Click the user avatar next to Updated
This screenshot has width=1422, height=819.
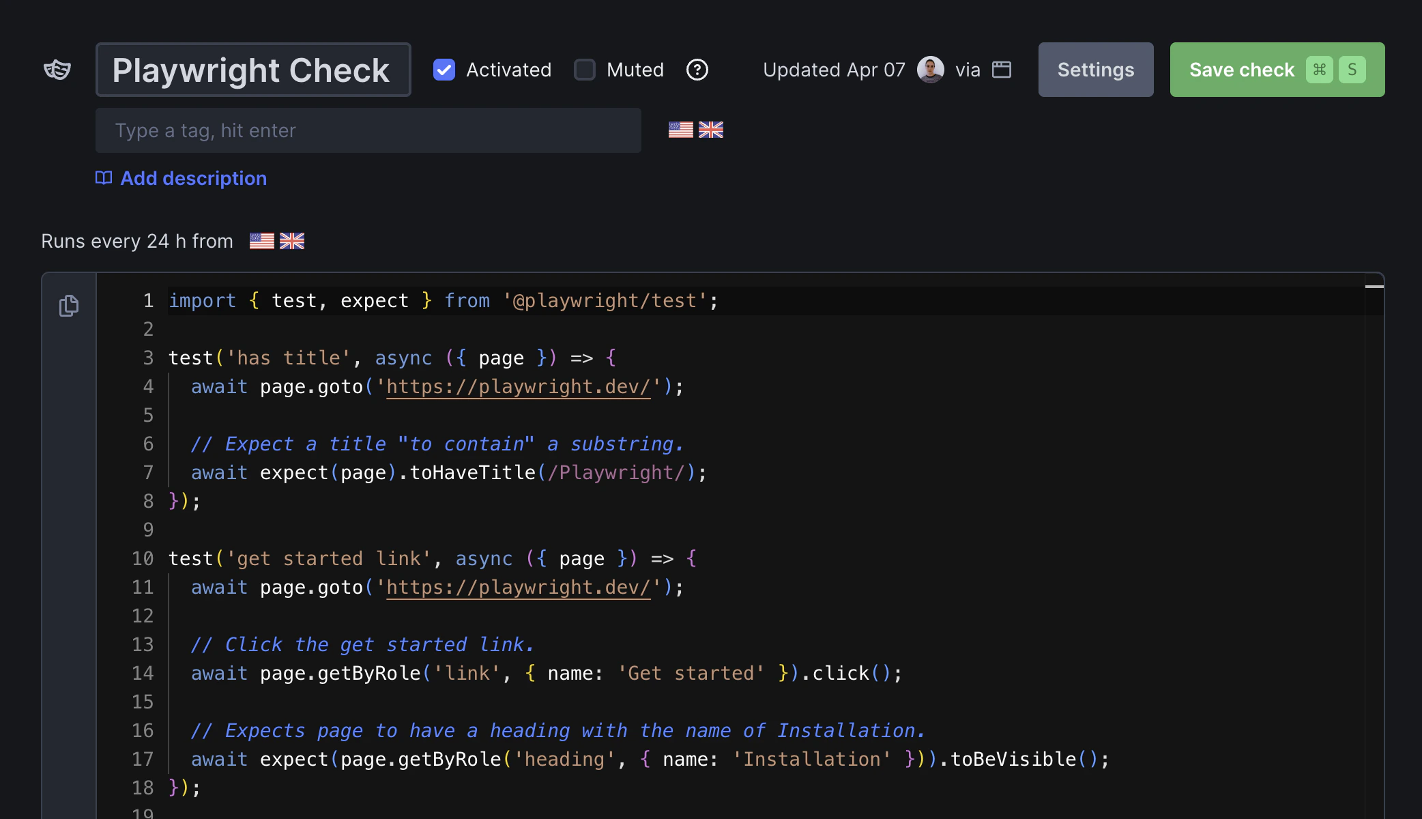point(930,70)
